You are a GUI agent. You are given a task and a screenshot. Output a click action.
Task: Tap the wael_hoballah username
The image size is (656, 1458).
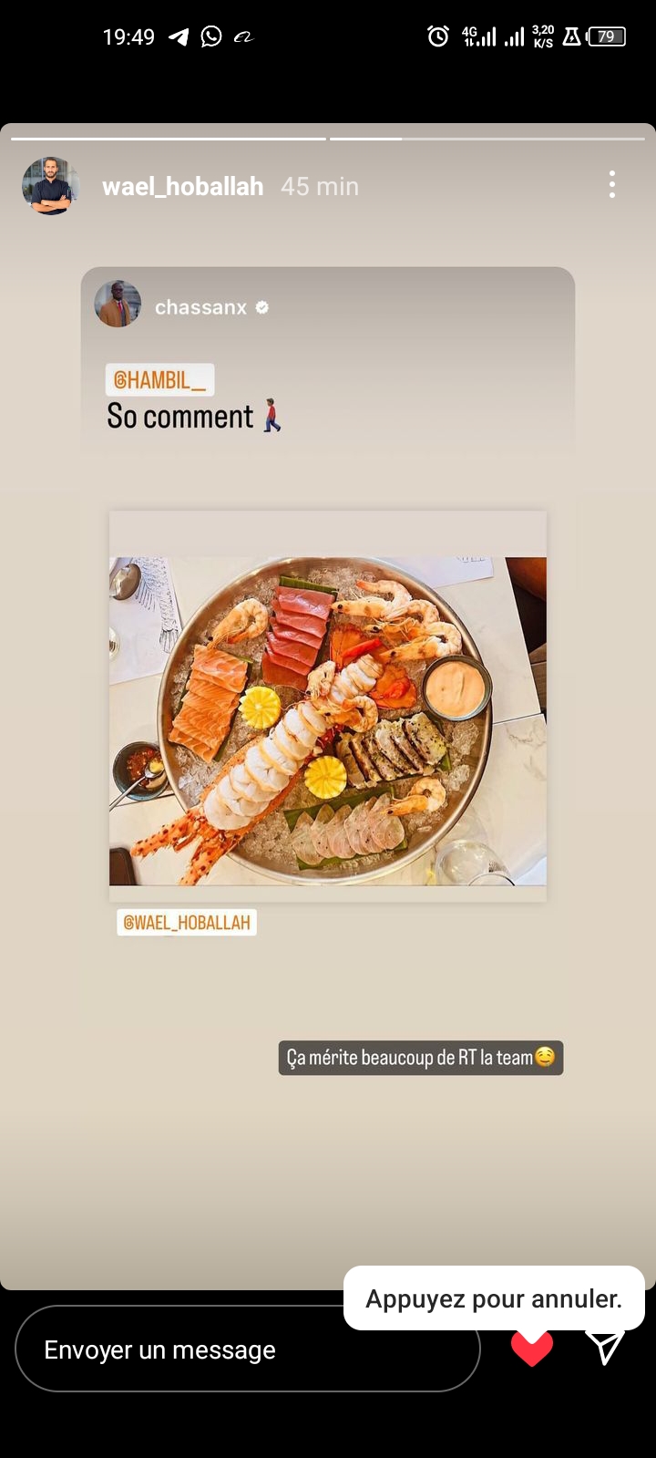coord(182,187)
